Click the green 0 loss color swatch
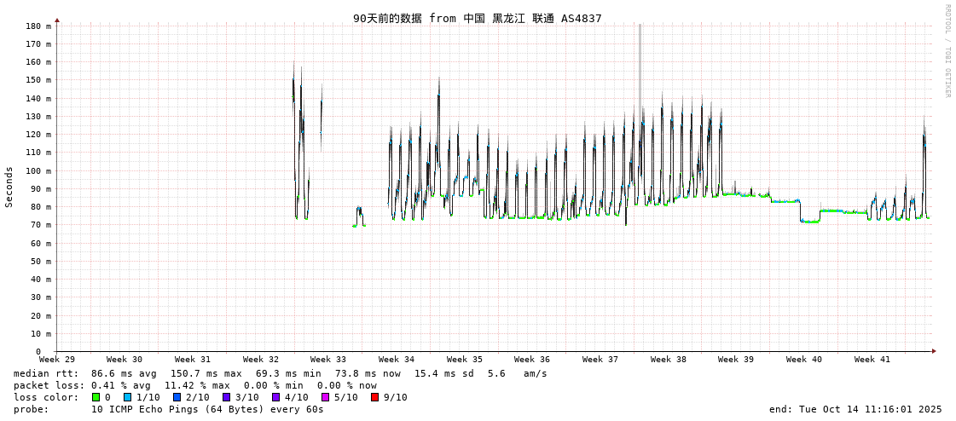The width and height of the screenshot is (956, 421). point(96,397)
